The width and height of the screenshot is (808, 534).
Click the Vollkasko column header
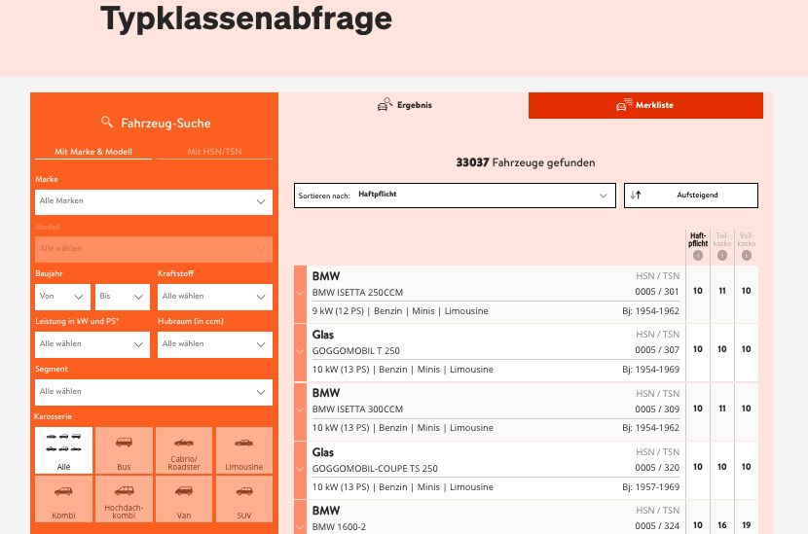pyautogui.click(x=746, y=239)
